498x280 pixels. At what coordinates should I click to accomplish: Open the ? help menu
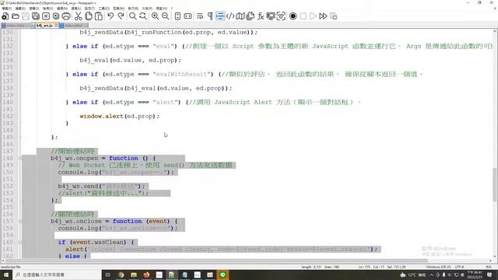pos(172,9)
